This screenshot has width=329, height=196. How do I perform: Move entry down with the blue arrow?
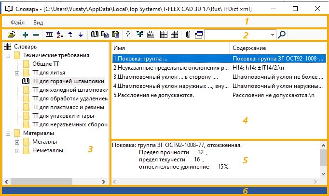click(x=81, y=34)
